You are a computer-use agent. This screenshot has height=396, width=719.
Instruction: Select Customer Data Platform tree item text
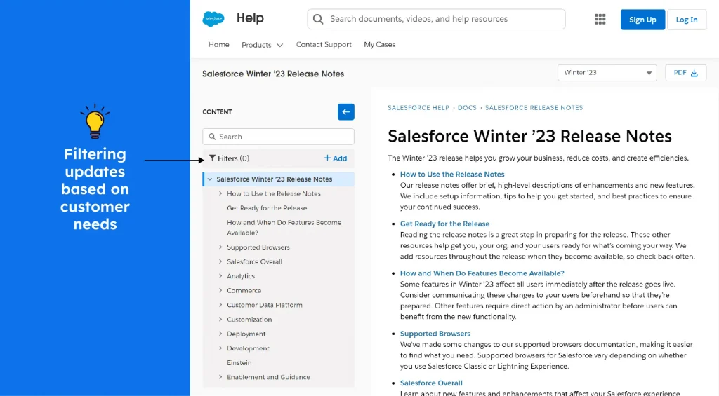tap(265, 305)
